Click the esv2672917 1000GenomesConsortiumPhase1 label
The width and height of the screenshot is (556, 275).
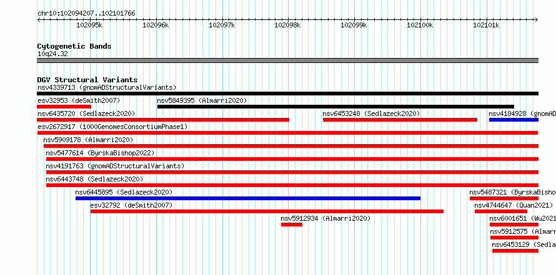(112, 127)
